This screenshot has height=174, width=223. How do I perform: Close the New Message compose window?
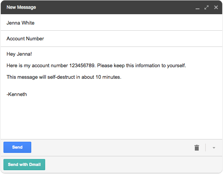click(x=216, y=7)
